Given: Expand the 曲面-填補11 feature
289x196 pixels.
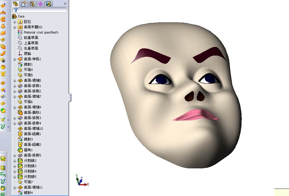Looking at the screenshot, I should pyautogui.click(x=14, y=187).
